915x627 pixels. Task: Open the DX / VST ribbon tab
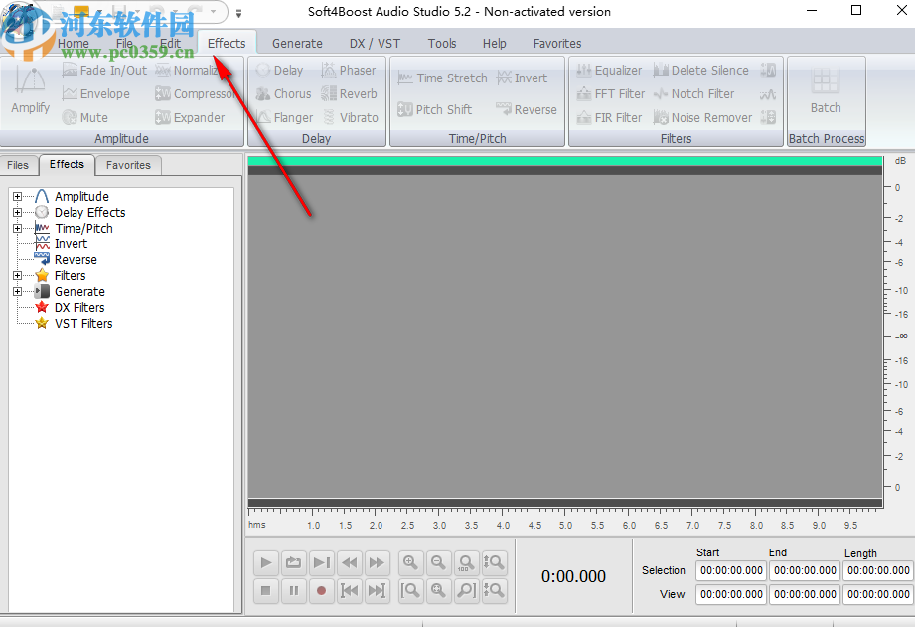375,43
